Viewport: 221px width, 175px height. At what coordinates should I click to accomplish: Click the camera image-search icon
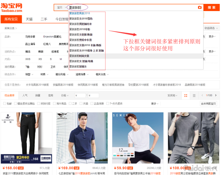(x=200, y=7)
